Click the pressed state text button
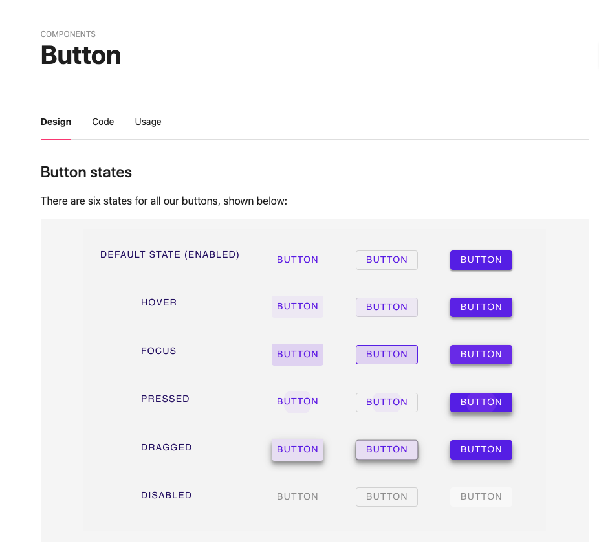 [x=298, y=402]
